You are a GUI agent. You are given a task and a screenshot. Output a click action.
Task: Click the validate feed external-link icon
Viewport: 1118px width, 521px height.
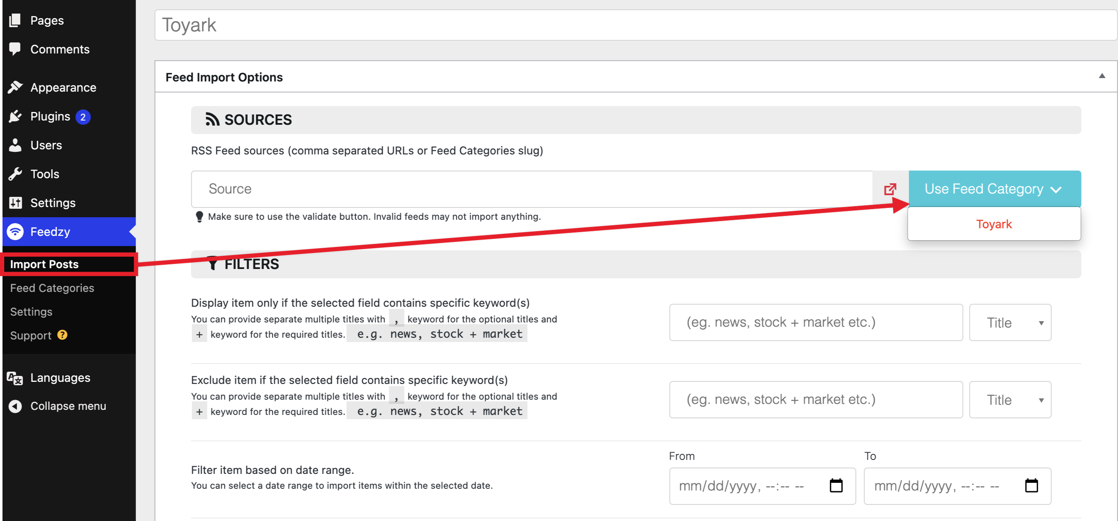[x=890, y=189]
